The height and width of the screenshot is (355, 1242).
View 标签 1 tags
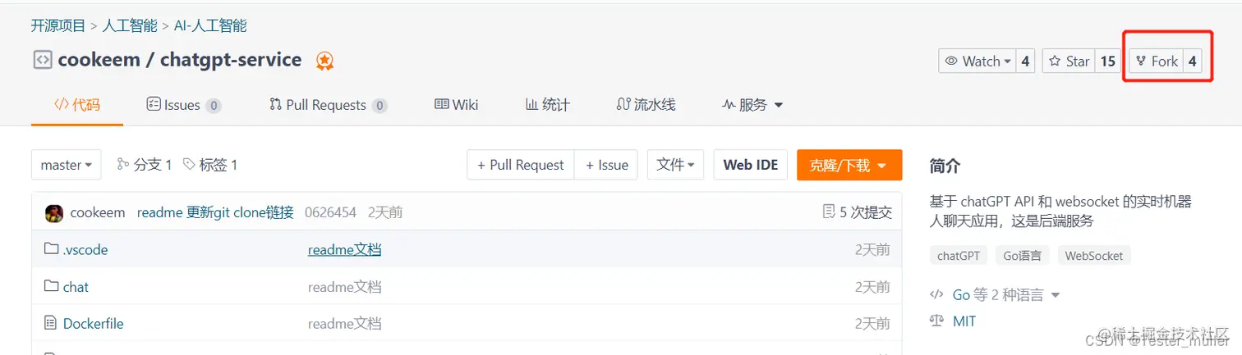210,165
